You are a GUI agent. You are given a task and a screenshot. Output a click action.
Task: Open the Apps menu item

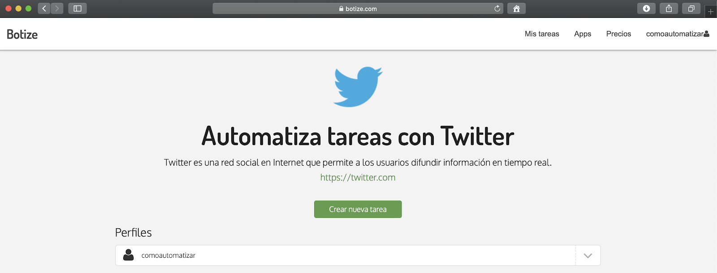click(x=583, y=34)
